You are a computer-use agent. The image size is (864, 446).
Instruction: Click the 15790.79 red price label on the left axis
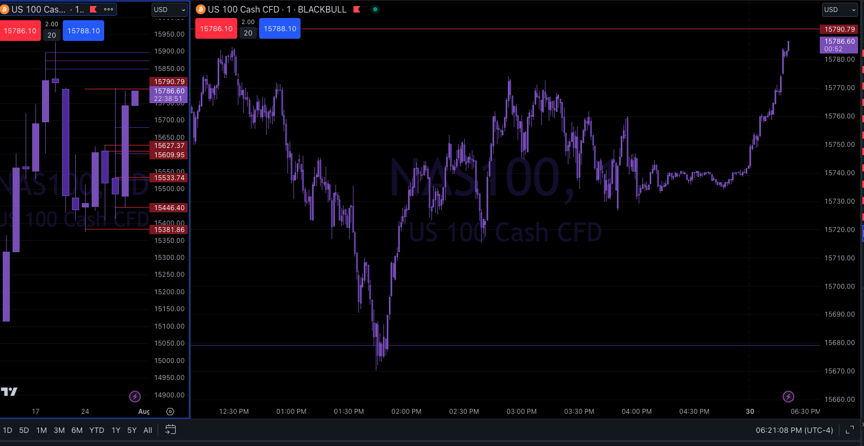[x=169, y=81]
